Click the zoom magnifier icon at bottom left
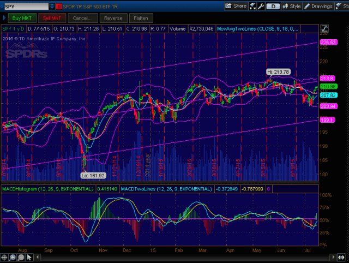Screen dimensions: 349x263 pos(11,256)
